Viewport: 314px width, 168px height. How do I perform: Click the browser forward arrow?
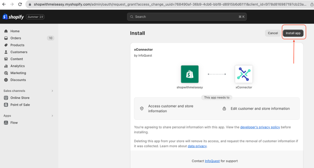point(12,4)
